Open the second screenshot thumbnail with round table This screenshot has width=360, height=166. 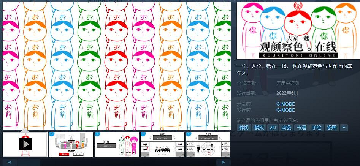tap(71, 144)
